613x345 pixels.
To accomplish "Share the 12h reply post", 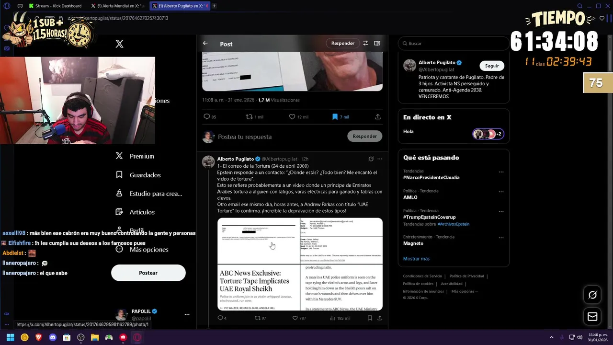I will pos(380,318).
